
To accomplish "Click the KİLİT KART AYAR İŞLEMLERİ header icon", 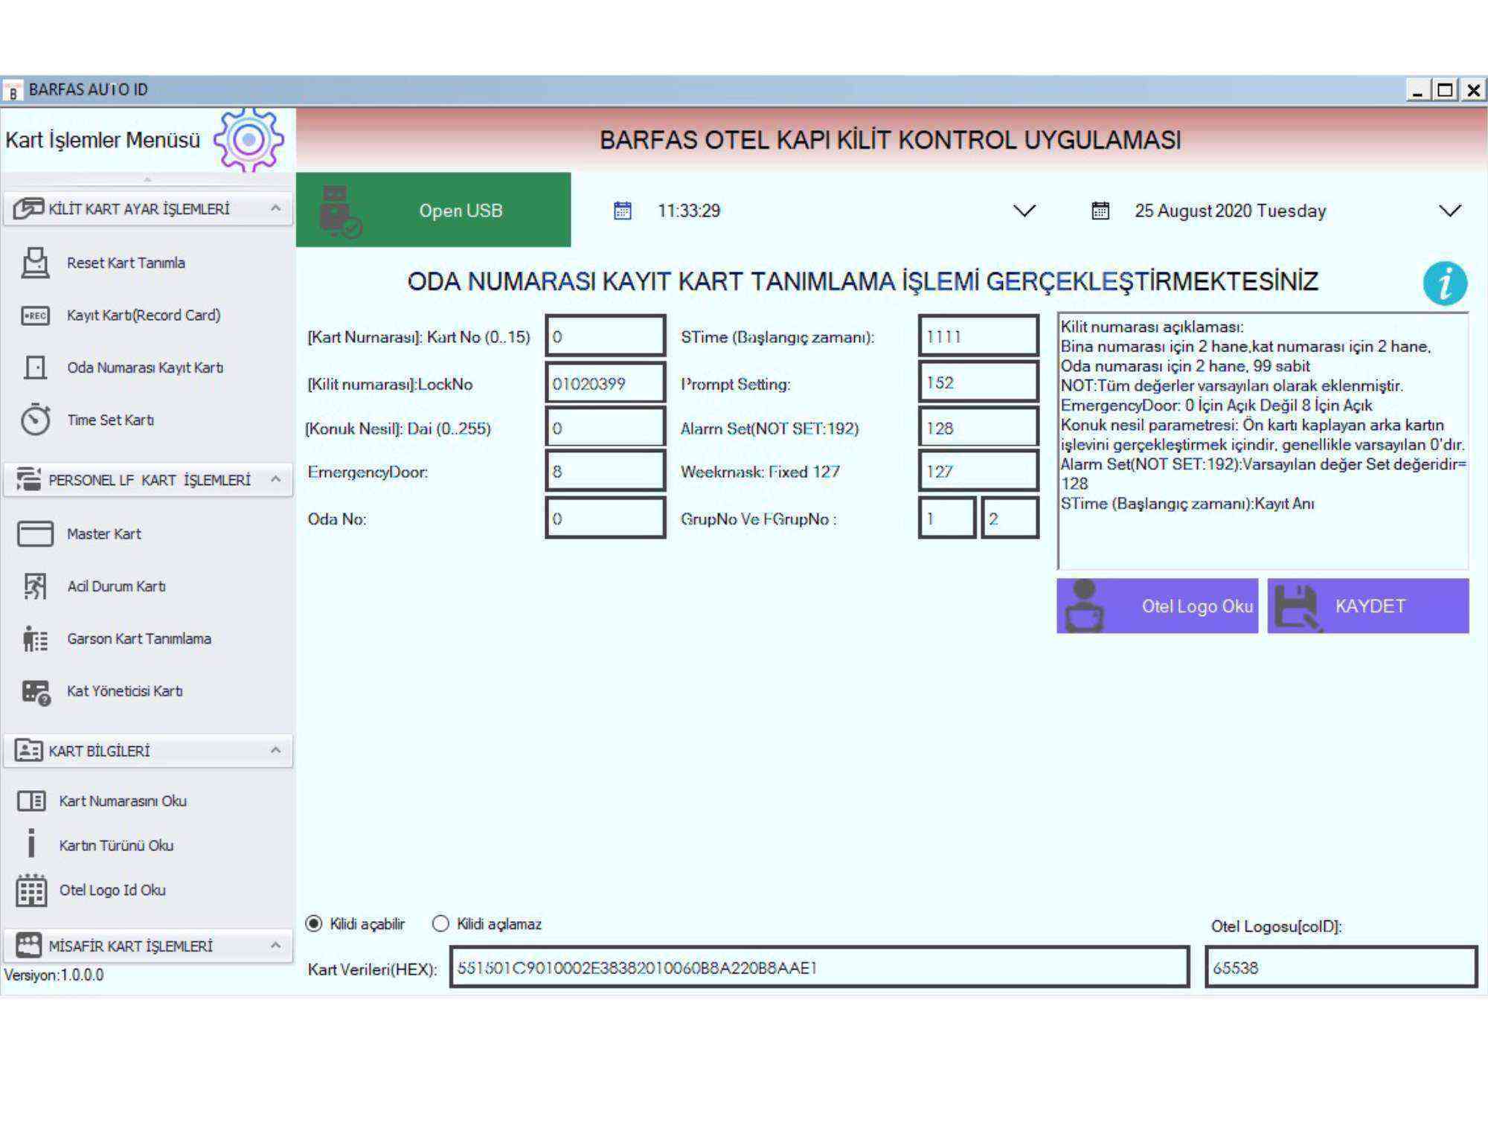I will (x=28, y=209).
